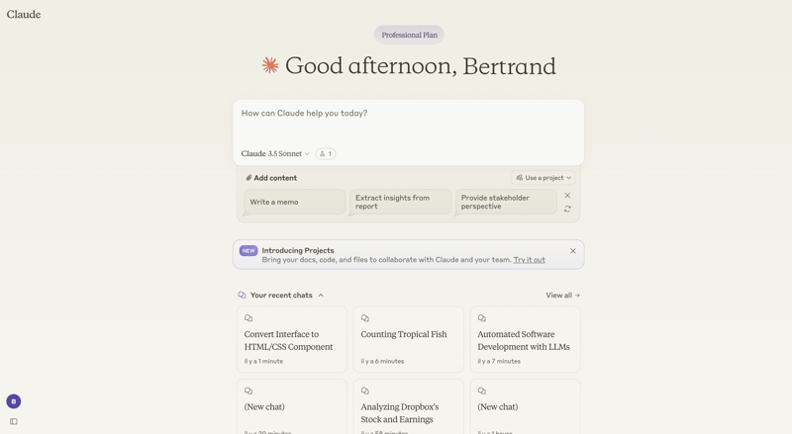Open 'Analyzing Dropbox's Stock and Earnings' chat
Image resolution: width=792 pixels, height=434 pixels.
pyautogui.click(x=409, y=406)
